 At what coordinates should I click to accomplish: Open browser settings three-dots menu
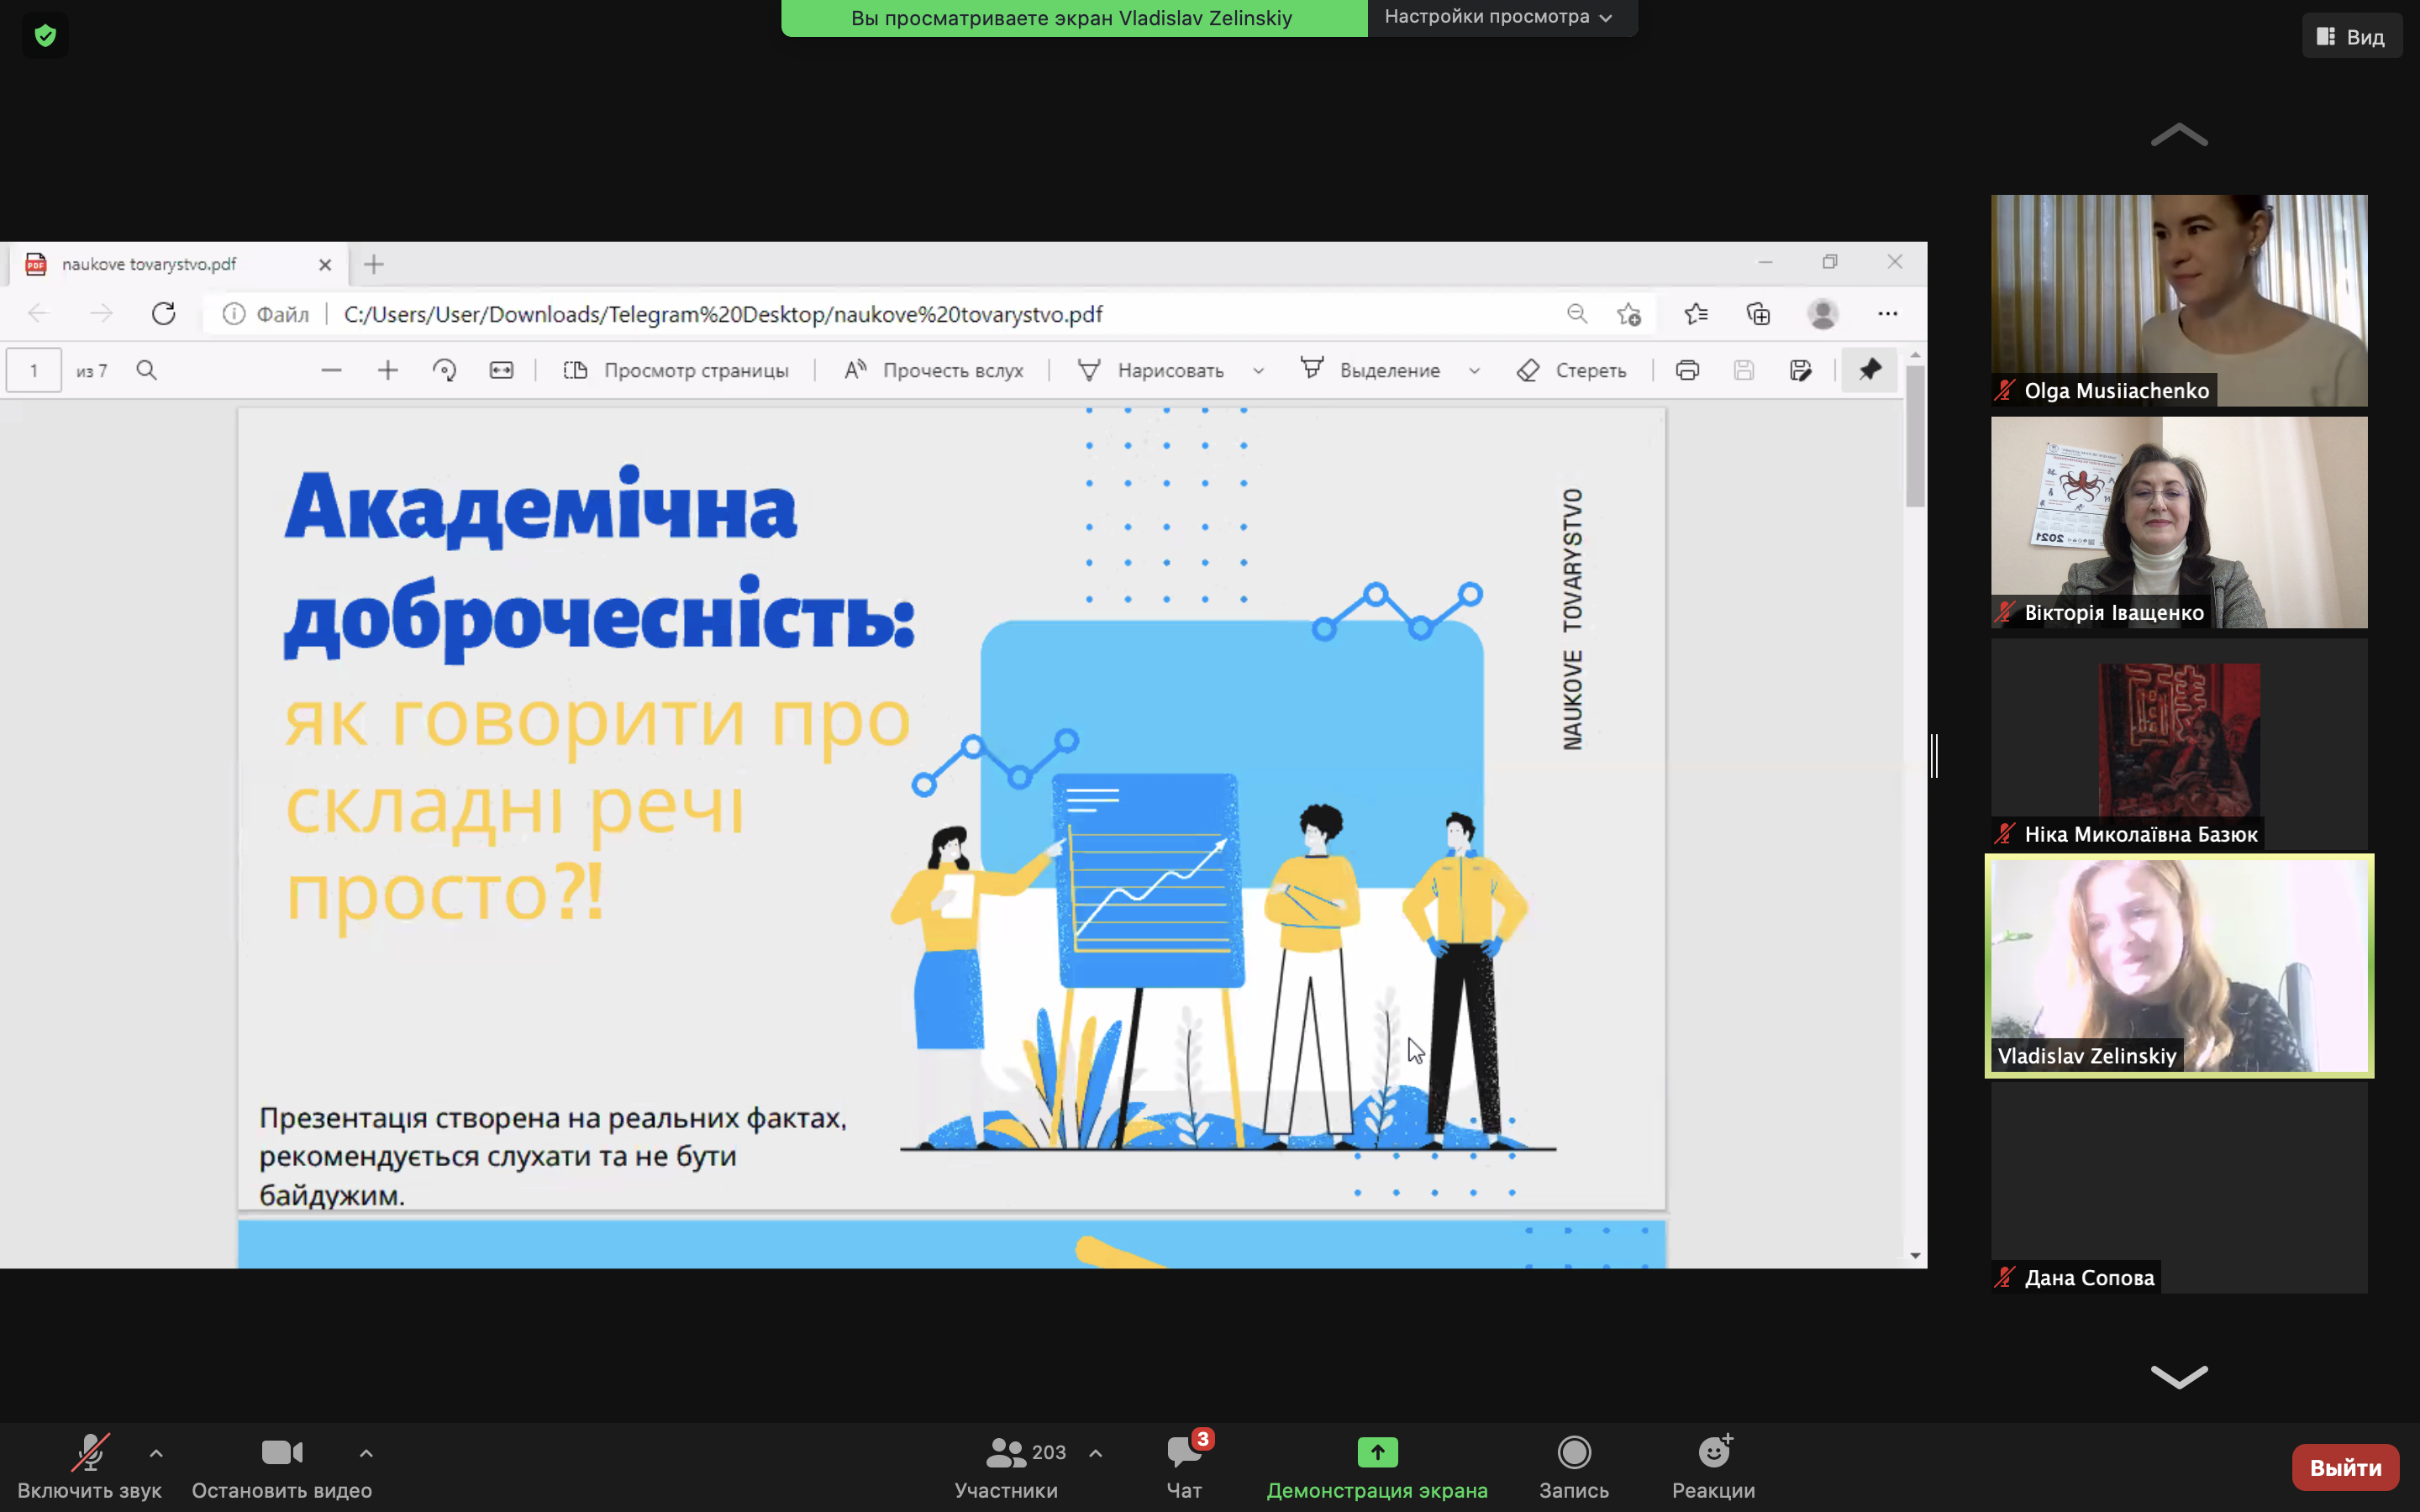(x=1887, y=314)
